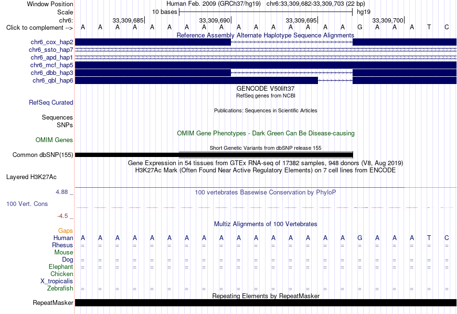
Task: Click the X_tropicalis species label
Action: [x=57, y=281]
